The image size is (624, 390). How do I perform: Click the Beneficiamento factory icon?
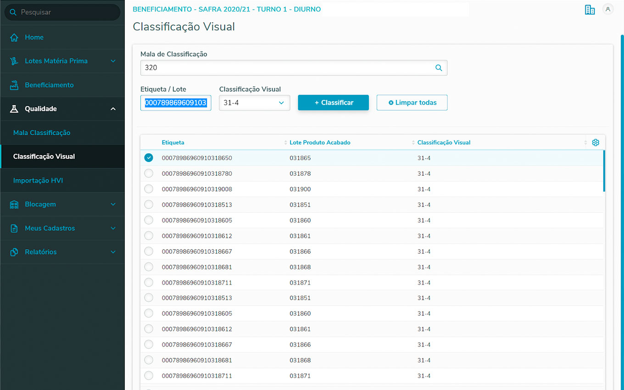coord(14,85)
